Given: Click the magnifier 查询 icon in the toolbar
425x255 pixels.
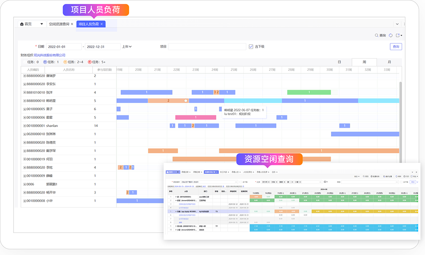Looking at the screenshot, I should pos(377,36).
